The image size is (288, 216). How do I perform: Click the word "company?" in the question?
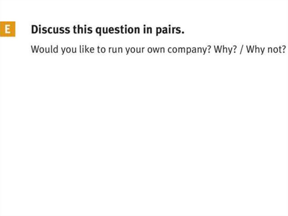190,50
